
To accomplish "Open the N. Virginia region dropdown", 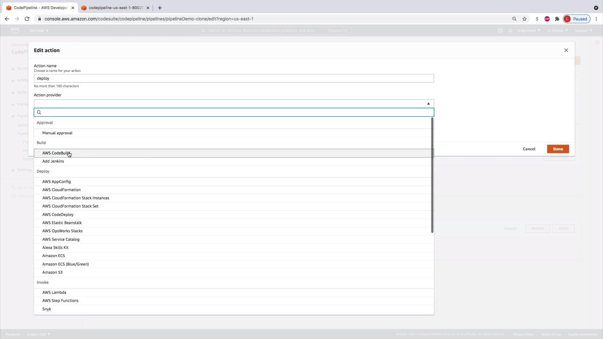I will click(x=558, y=30).
